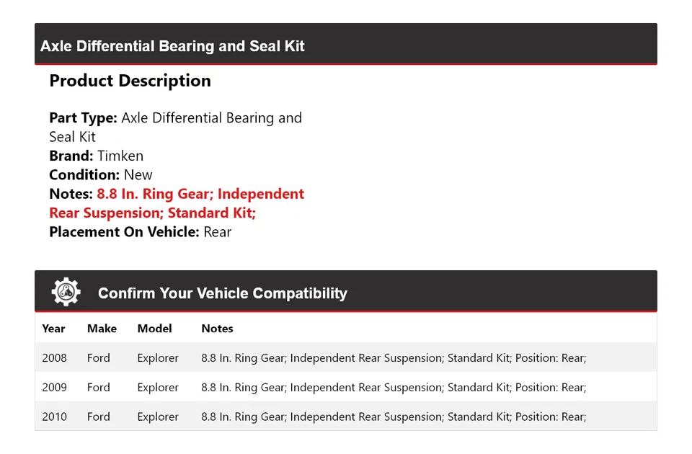Click the Part Type label
This screenshot has height=454, width=692.
[x=83, y=118]
